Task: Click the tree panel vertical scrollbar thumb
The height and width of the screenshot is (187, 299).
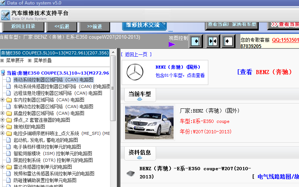Action: click(113, 88)
